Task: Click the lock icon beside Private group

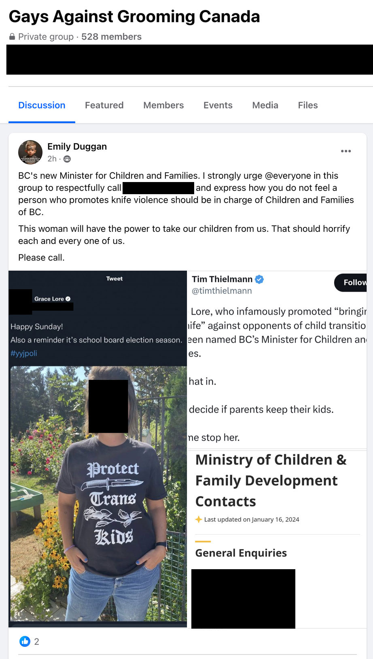Action: (12, 37)
